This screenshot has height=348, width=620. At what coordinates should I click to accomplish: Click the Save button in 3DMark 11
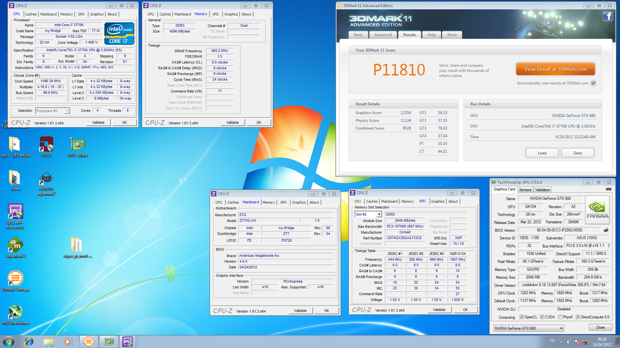577,153
